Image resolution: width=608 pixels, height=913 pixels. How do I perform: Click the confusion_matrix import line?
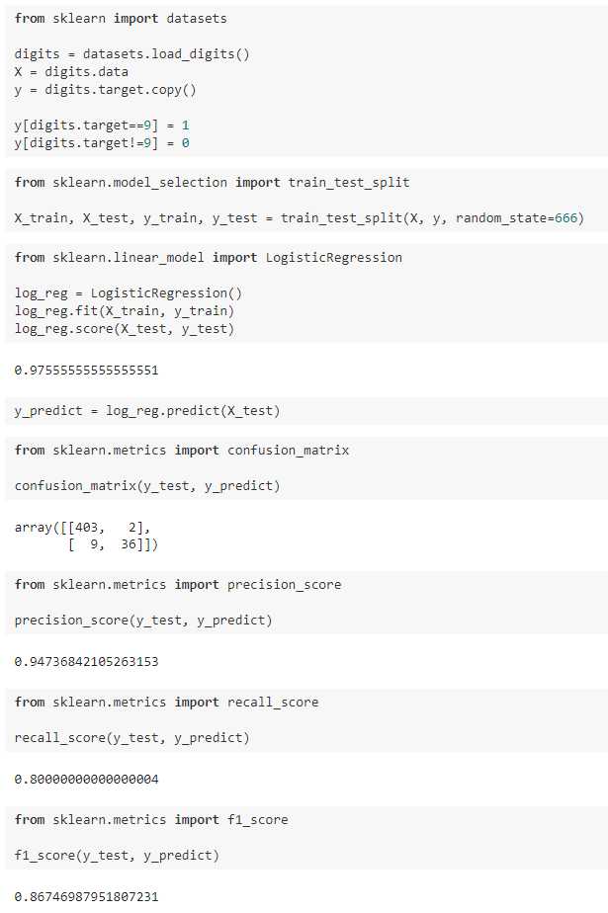point(181,450)
